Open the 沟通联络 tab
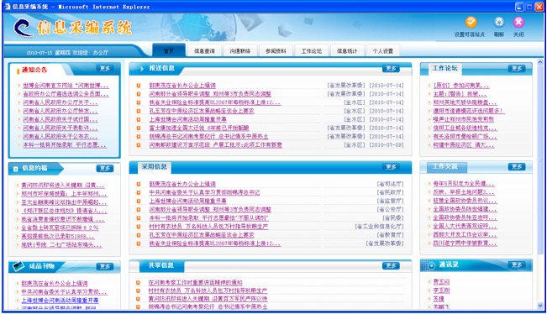 pyautogui.click(x=240, y=51)
